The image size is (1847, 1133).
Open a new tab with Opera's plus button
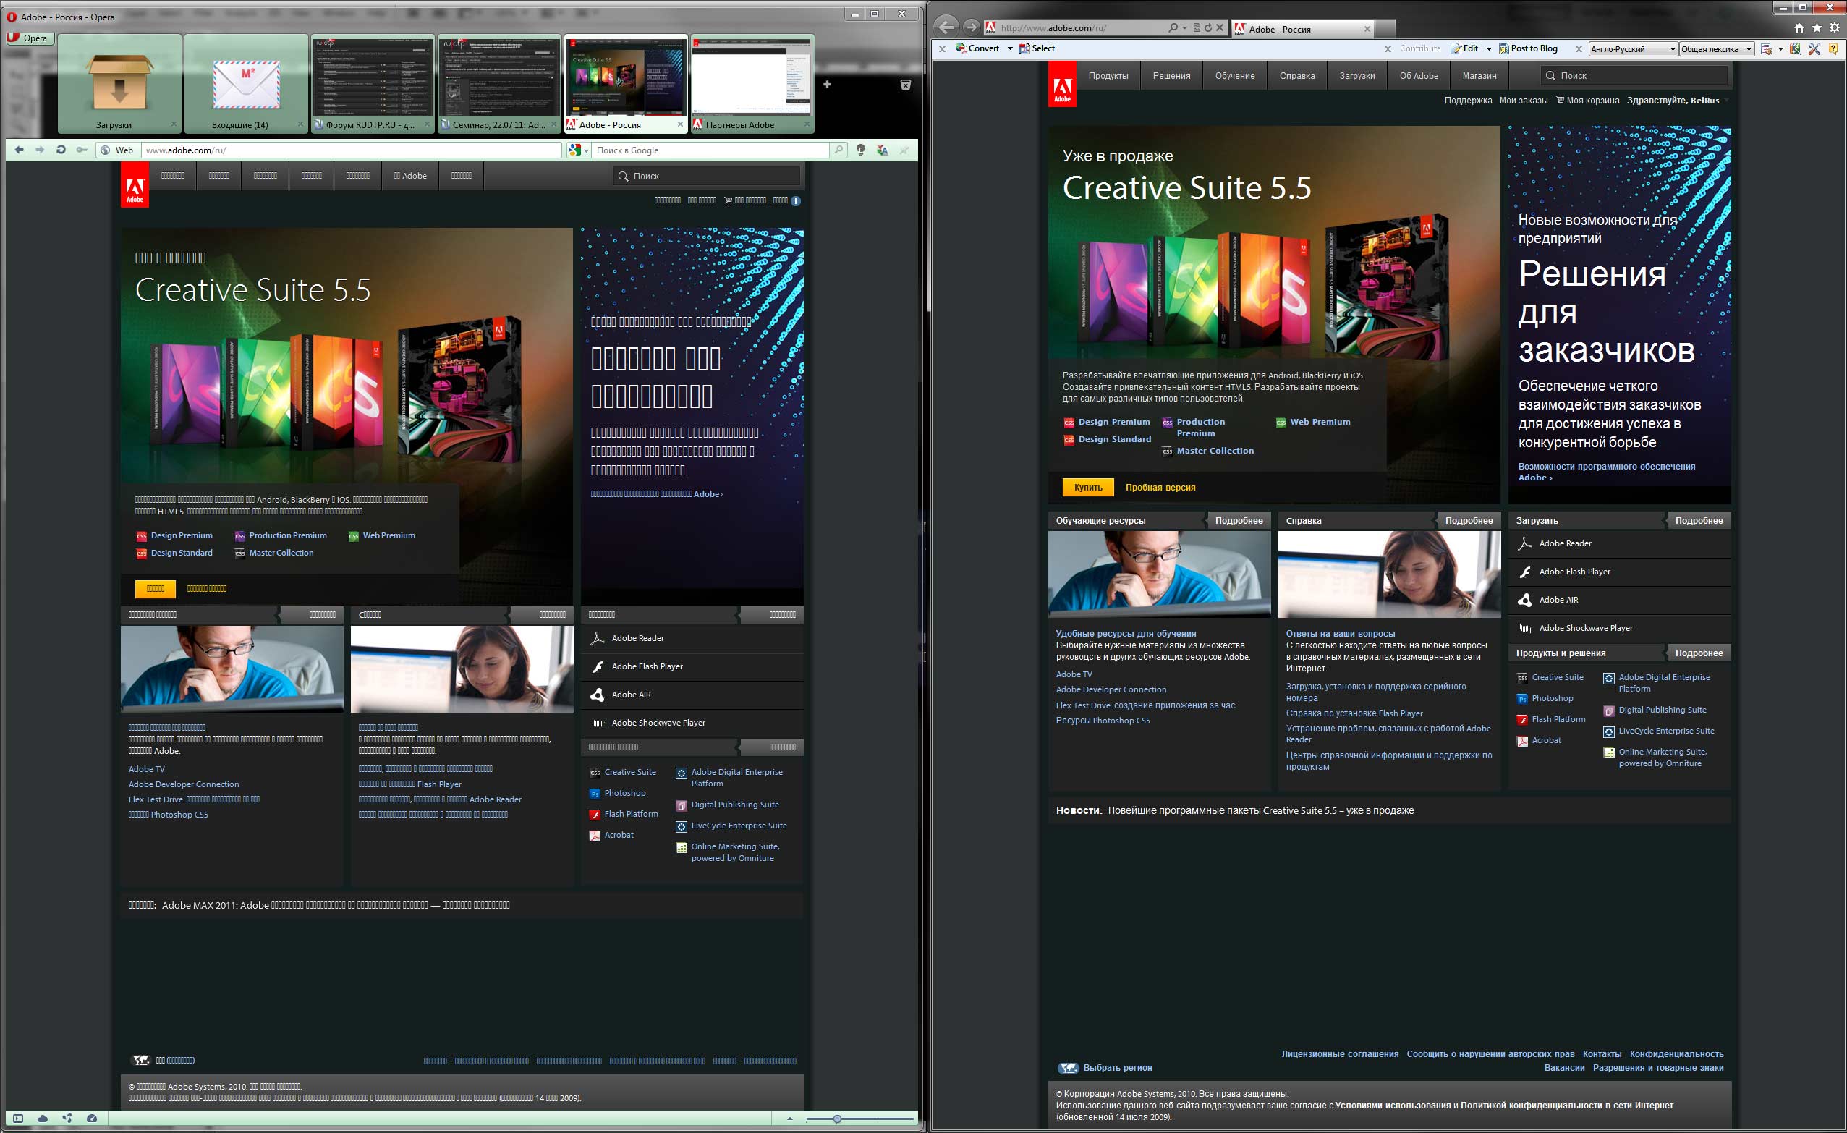[x=827, y=84]
